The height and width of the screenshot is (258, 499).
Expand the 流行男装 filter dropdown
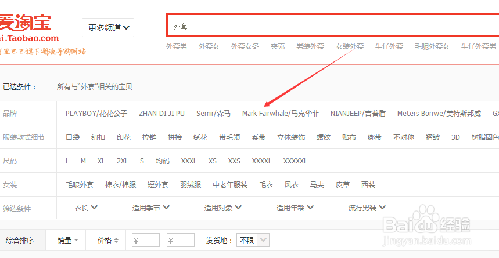tap(367, 208)
